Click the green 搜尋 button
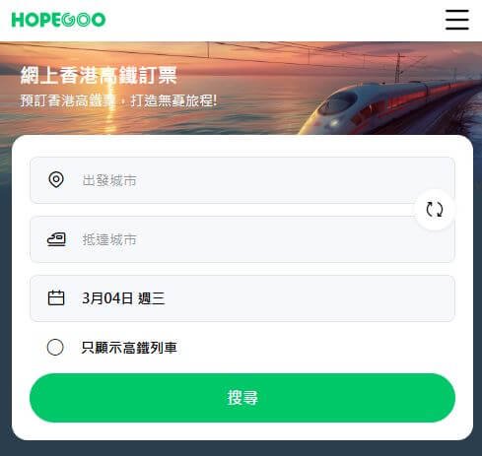Viewport: 482px width, 456px height. pyautogui.click(x=242, y=398)
